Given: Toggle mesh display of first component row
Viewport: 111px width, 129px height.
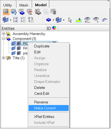Looking at the screenshot, I should [x=19, y=43].
